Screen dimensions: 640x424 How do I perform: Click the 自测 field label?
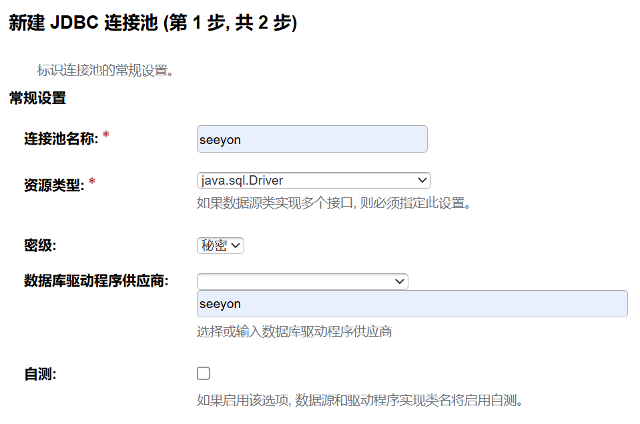tap(40, 375)
